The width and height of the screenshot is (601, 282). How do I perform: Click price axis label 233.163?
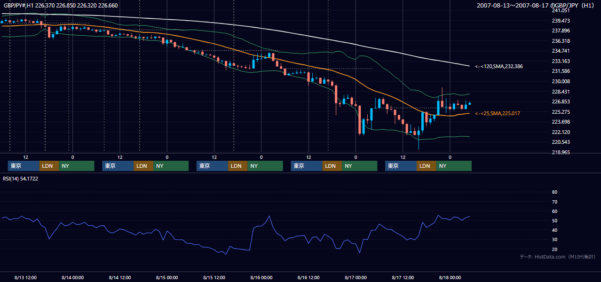coord(561,61)
